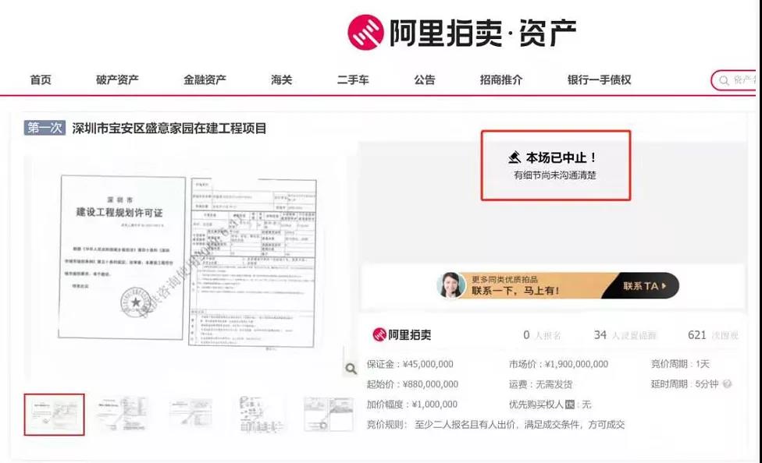Viewport: 762px width, 463px height.
Task: Click the 更多同类优质拍品 banner text
Action: (504, 280)
